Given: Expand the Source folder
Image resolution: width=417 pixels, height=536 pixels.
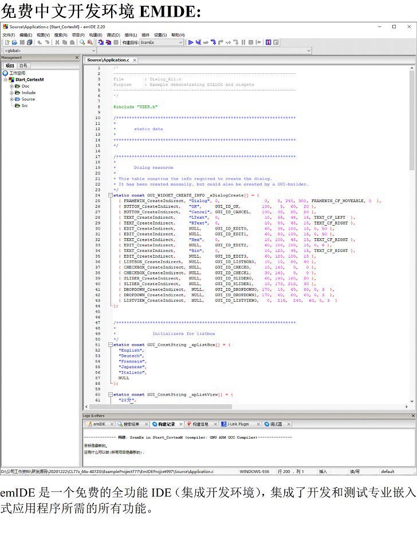Looking at the screenshot, I should click(x=11, y=99).
